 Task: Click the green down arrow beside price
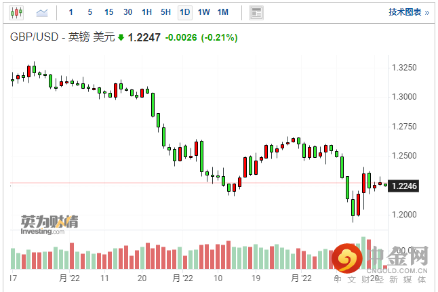[x=121, y=38]
